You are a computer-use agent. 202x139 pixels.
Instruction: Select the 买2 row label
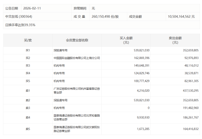[28, 58]
